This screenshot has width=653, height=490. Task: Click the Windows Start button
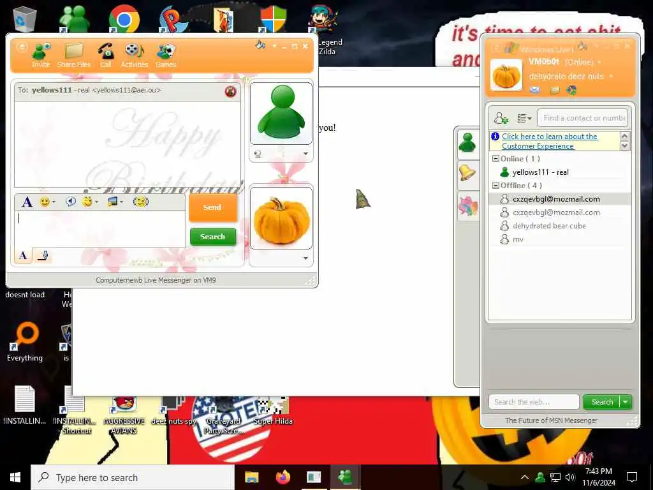coord(15,477)
